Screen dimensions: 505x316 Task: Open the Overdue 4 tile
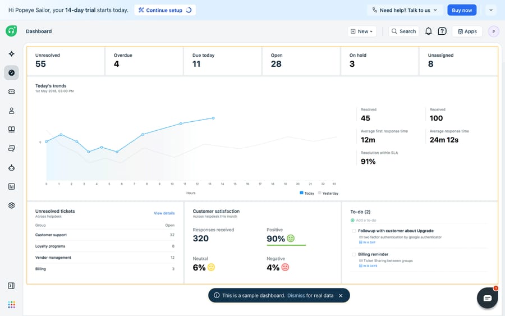(x=144, y=61)
